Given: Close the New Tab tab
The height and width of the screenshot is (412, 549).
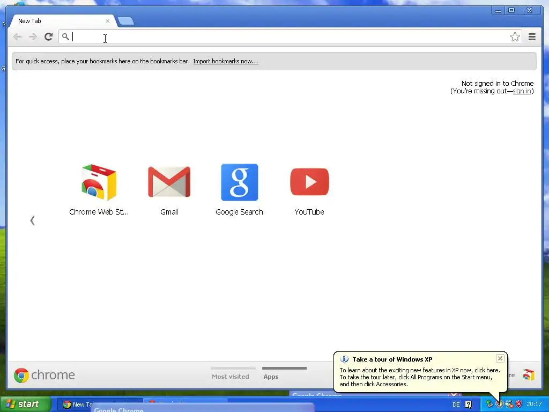Looking at the screenshot, I should click(107, 21).
